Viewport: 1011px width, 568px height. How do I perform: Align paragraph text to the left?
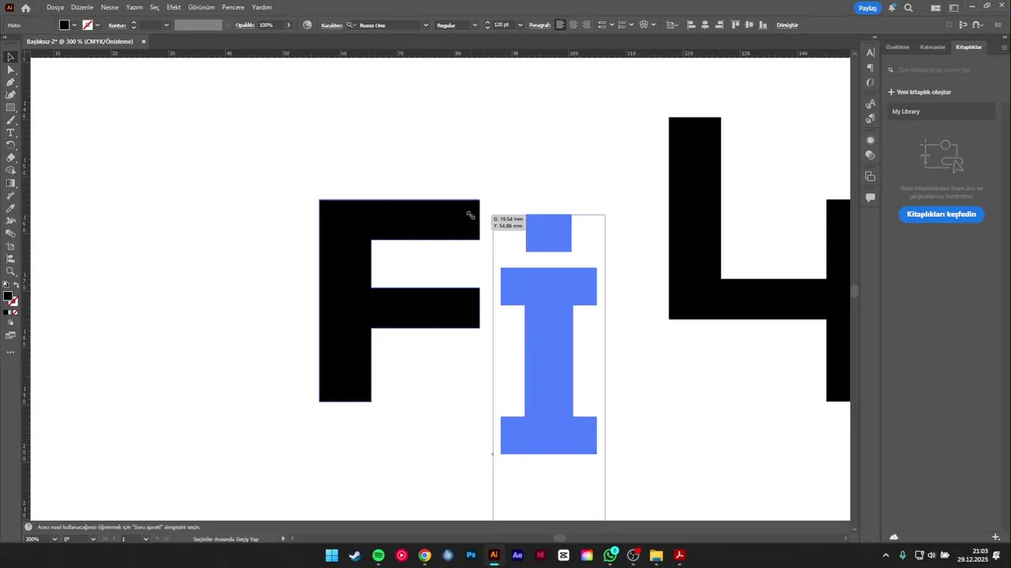[560, 25]
